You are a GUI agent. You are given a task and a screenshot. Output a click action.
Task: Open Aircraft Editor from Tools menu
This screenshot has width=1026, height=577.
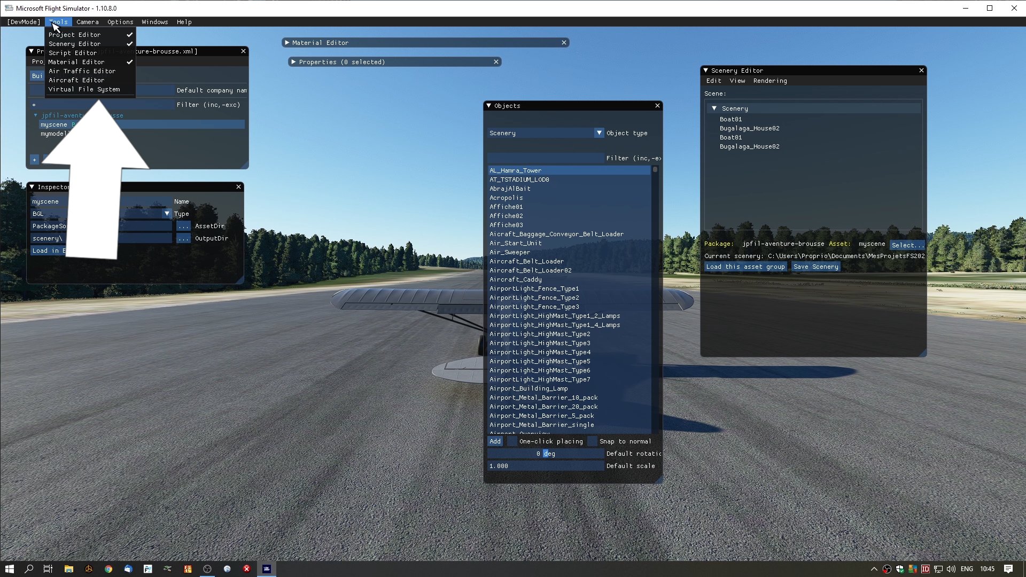76,80
